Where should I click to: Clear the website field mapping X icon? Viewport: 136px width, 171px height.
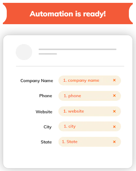114,111
